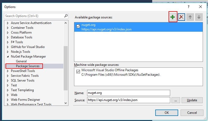This screenshot has width=208, height=121.
Task: Select the nuget.org URL line in the available sources
Action: (106, 29)
